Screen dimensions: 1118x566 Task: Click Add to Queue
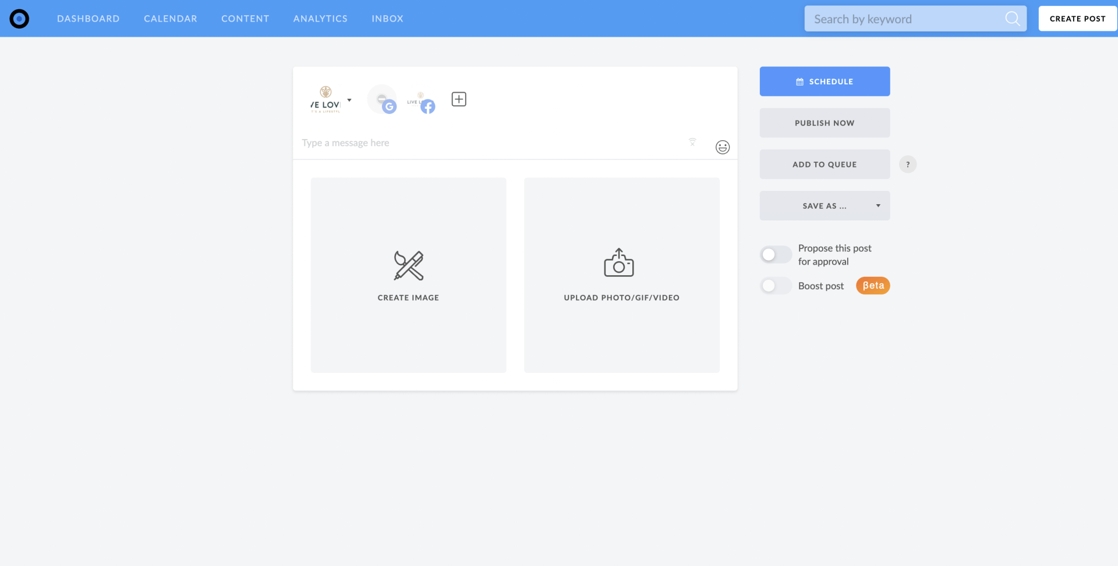point(825,164)
